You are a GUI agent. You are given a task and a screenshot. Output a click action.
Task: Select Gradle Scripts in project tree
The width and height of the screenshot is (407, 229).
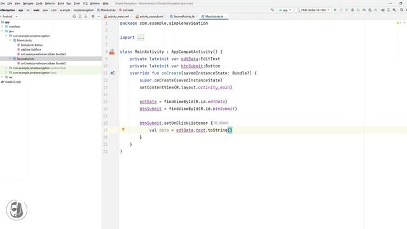tap(13, 82)
